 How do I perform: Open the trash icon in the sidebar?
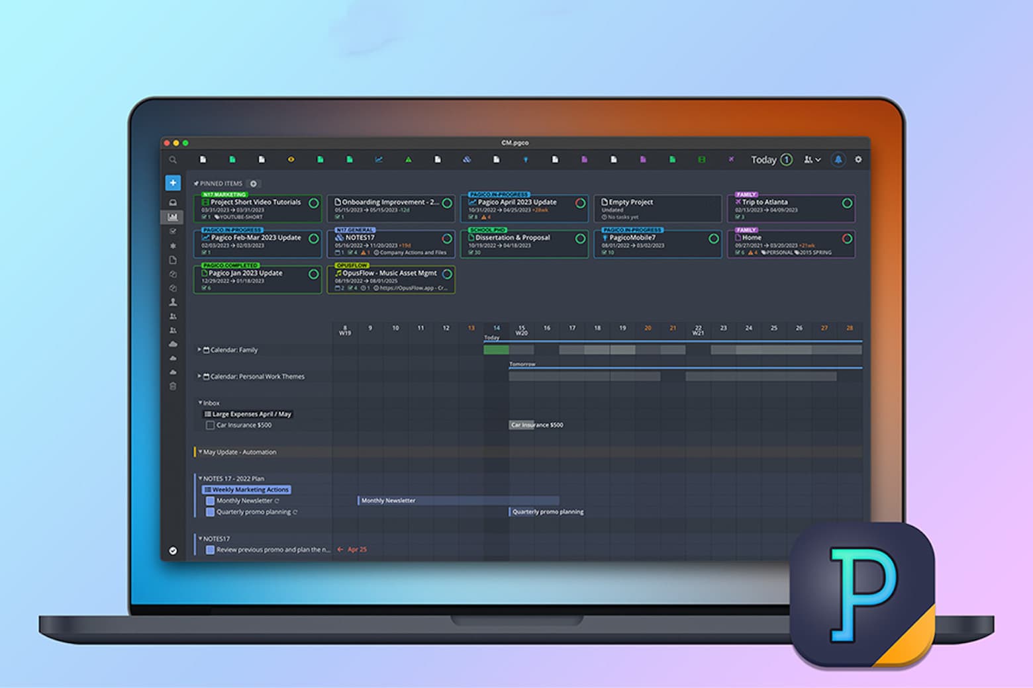click(173, 386)
